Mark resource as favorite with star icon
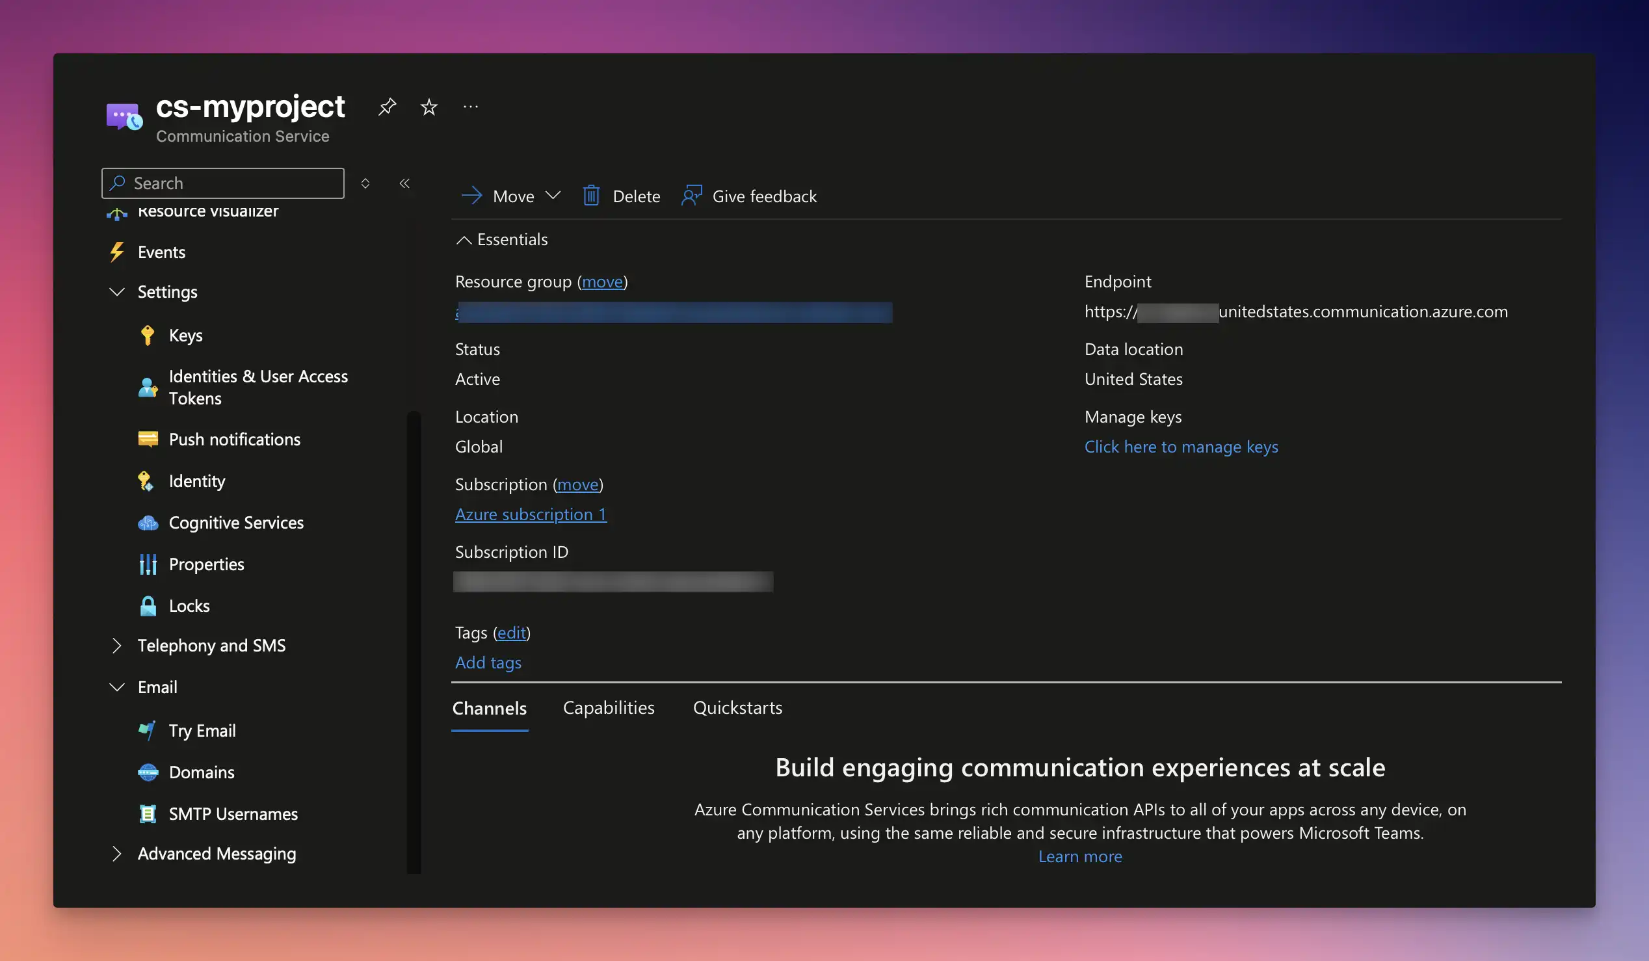 pyautogui.click(x=429, y=107)
